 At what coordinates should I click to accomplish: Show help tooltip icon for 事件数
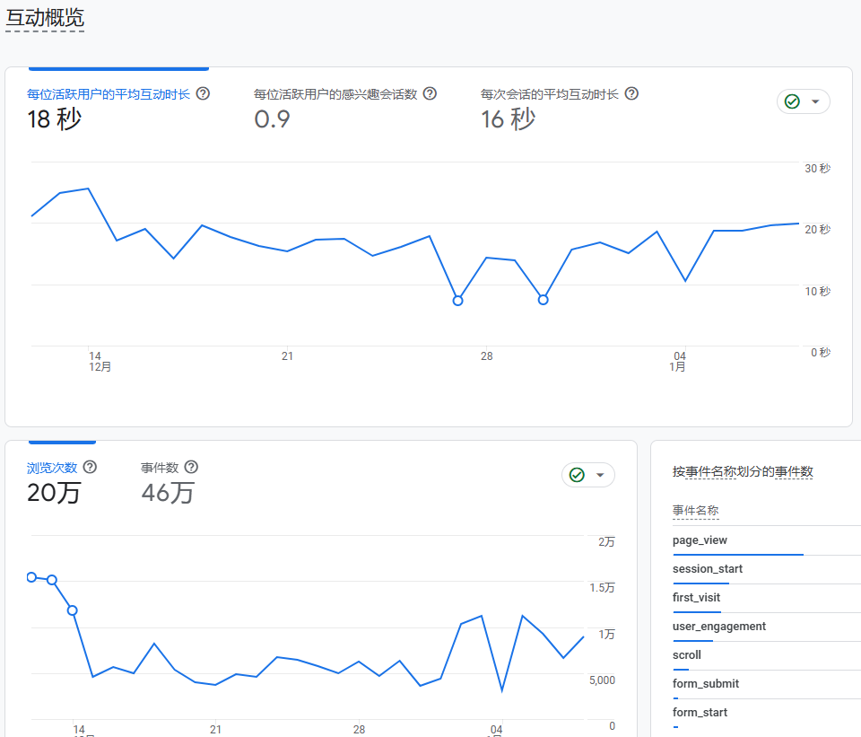click(191, 467)
